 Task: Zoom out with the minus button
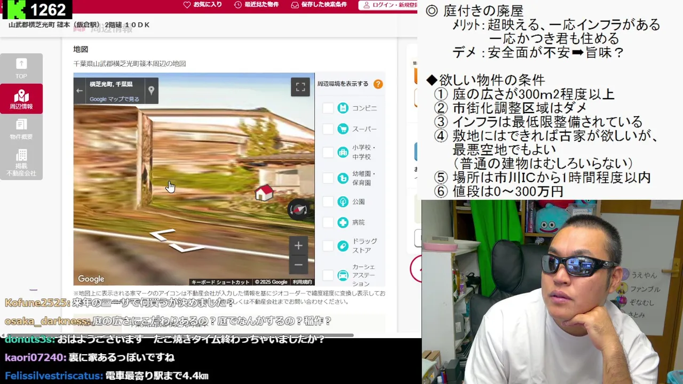pyautogui.click(x=298, y=265)
